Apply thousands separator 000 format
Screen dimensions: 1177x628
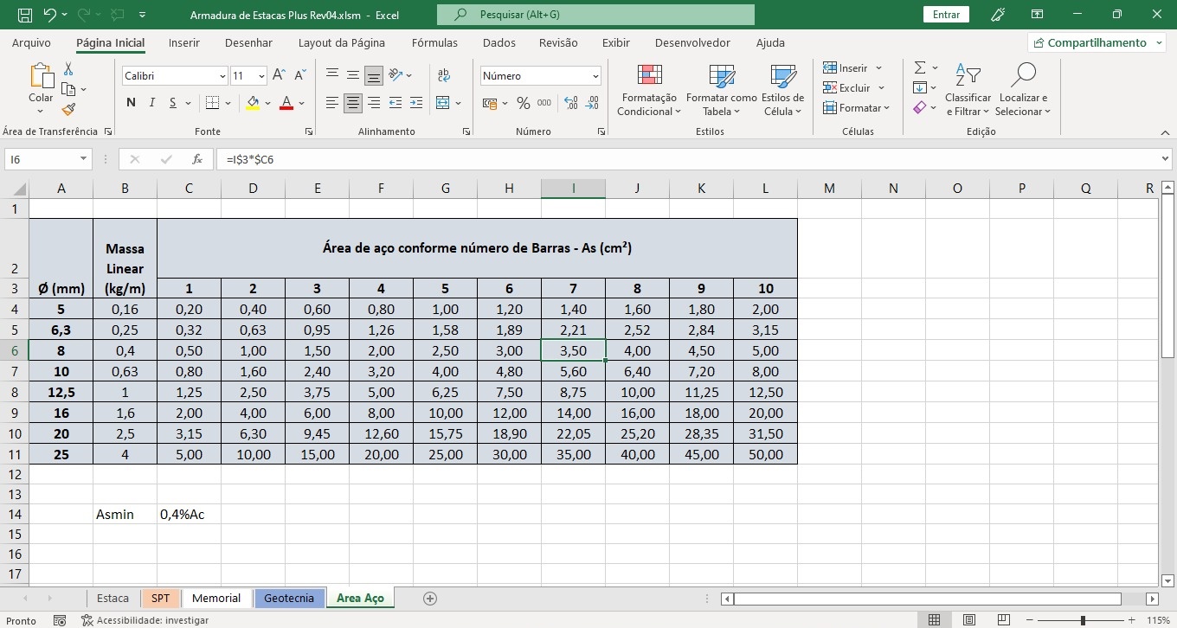(544, 103)
